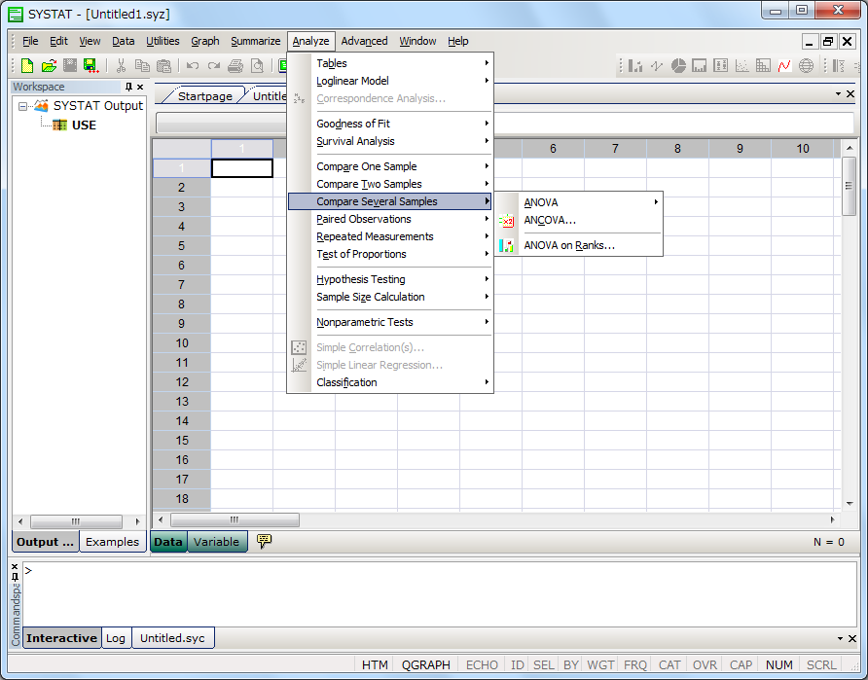Click the pie chart graph icon
This screenshot has width=868, height=680.
point(678,66)
